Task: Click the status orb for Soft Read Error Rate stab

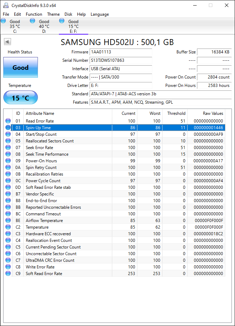Action: (8, 187)
